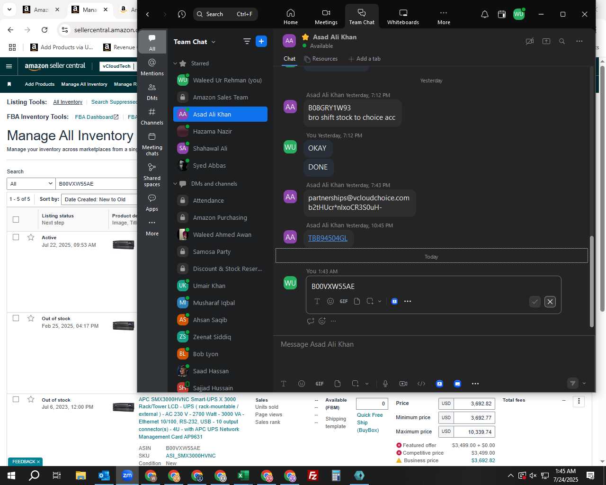Save edited message with checkmark

pos(535,302)
